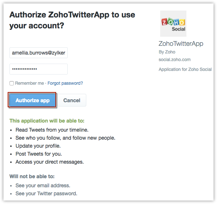This screenshot has height=204, width=217.
Task: Click the Zoho Social logo image
Action: (x=173, y=24)
